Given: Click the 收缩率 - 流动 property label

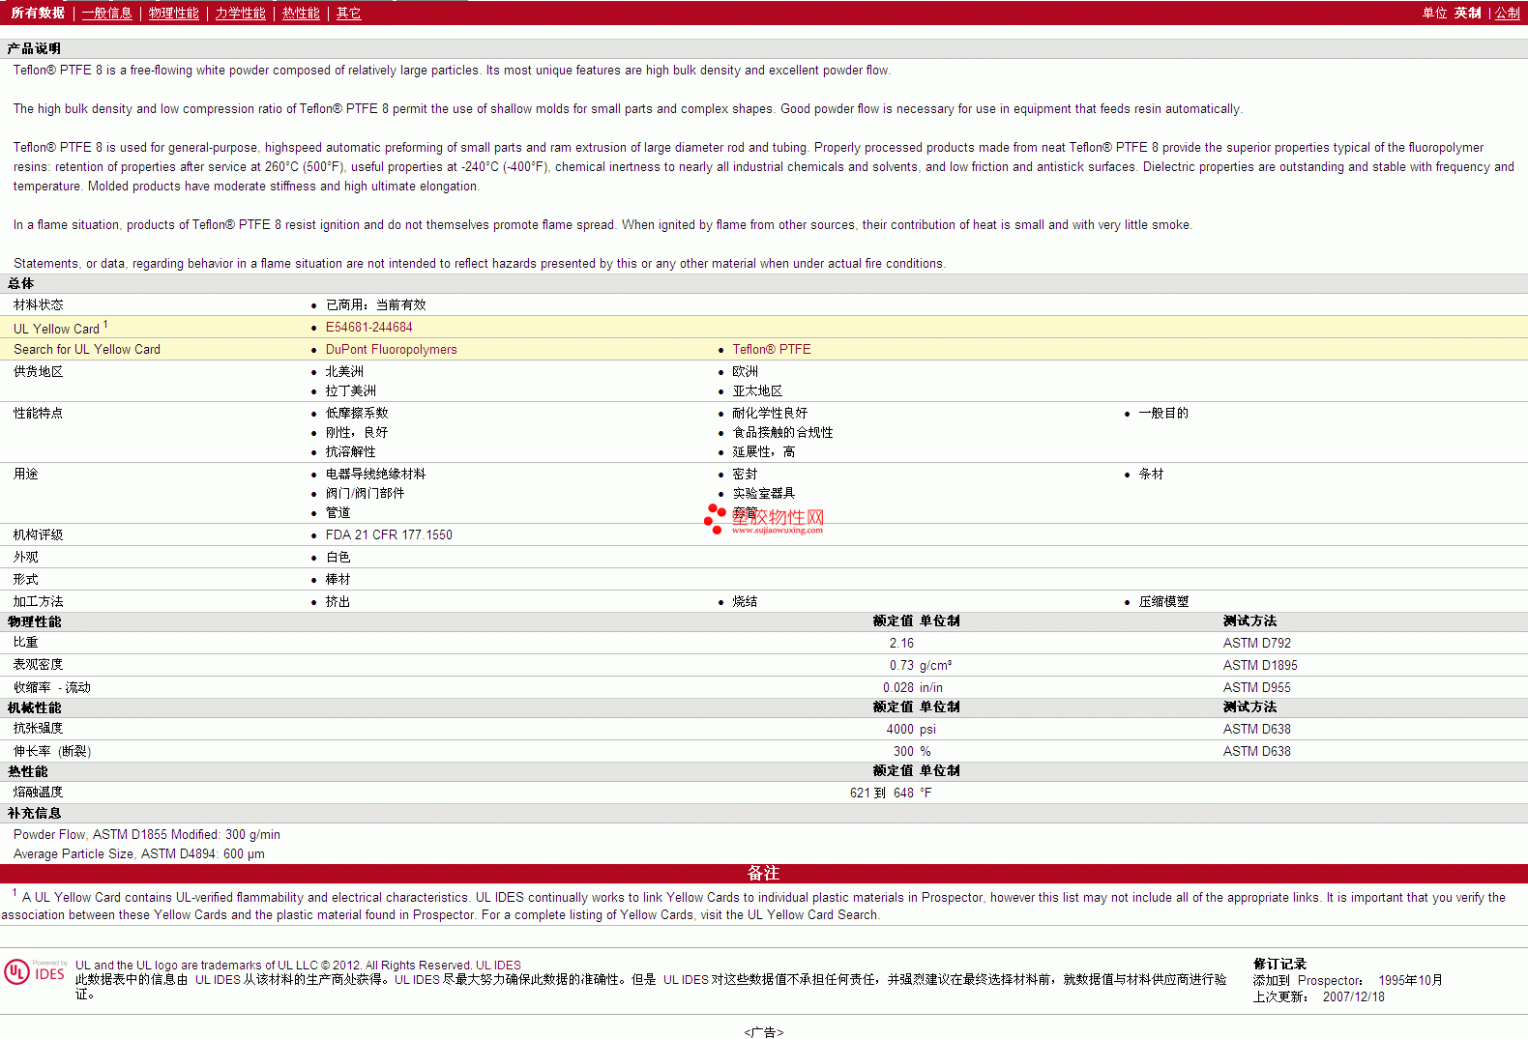Looking at the screenshot, I should (51, 688).
